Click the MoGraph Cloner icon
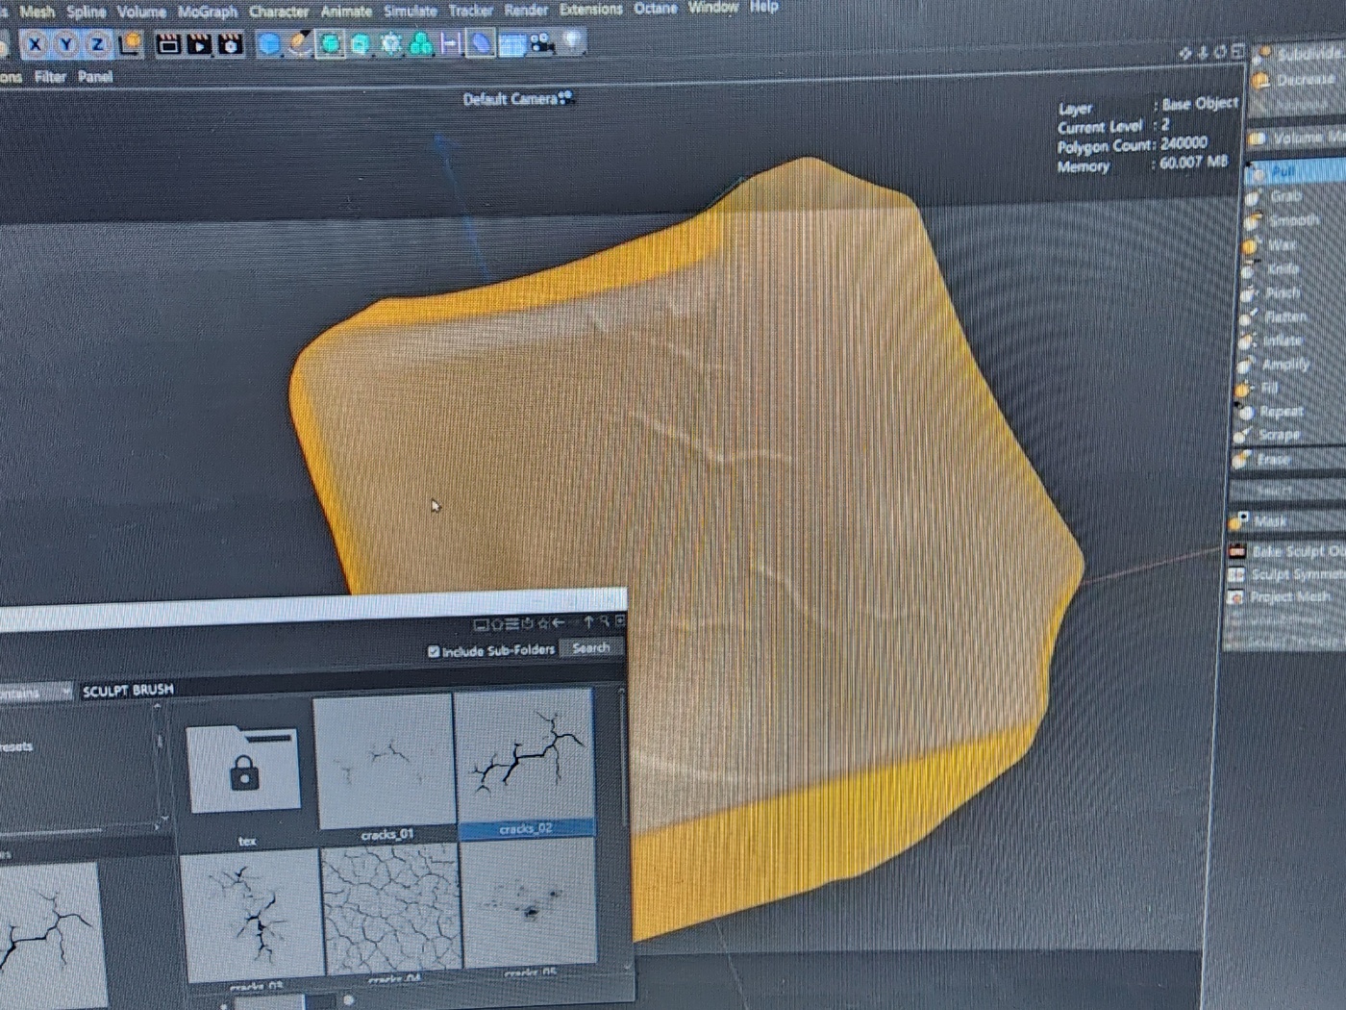Viewport: 1346px width, 1010px height. pos(420,44)
